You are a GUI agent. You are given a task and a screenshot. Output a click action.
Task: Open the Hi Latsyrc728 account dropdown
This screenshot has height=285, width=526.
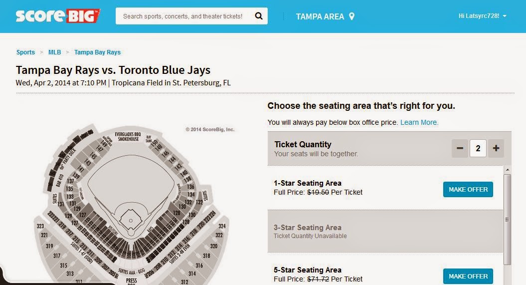[x=483, y=16]
